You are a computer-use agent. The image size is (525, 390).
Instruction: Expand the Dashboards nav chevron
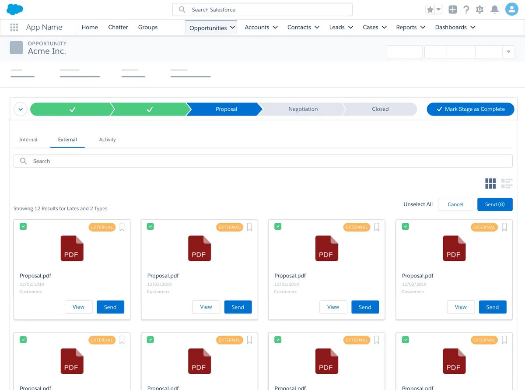[x=473, y=27]
